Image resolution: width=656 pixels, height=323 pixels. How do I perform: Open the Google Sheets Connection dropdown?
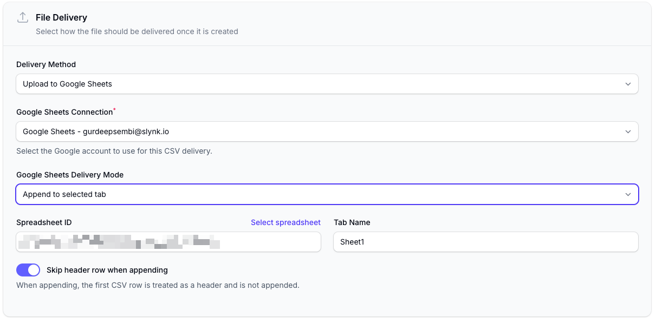pyautogui.click(x=327, y=131)
